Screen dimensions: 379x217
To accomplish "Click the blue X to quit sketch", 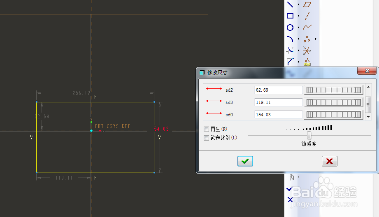I will (x=290, y=200).
